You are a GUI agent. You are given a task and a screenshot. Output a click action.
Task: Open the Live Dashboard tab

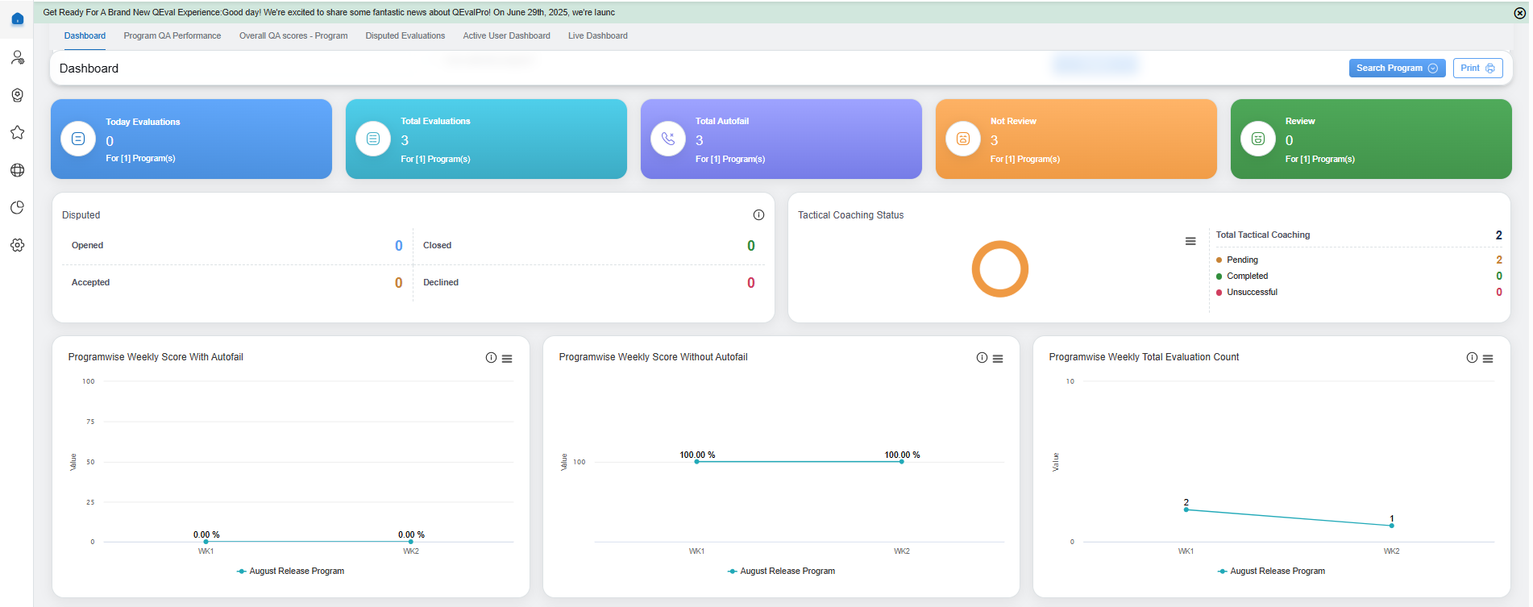(597, 36)
